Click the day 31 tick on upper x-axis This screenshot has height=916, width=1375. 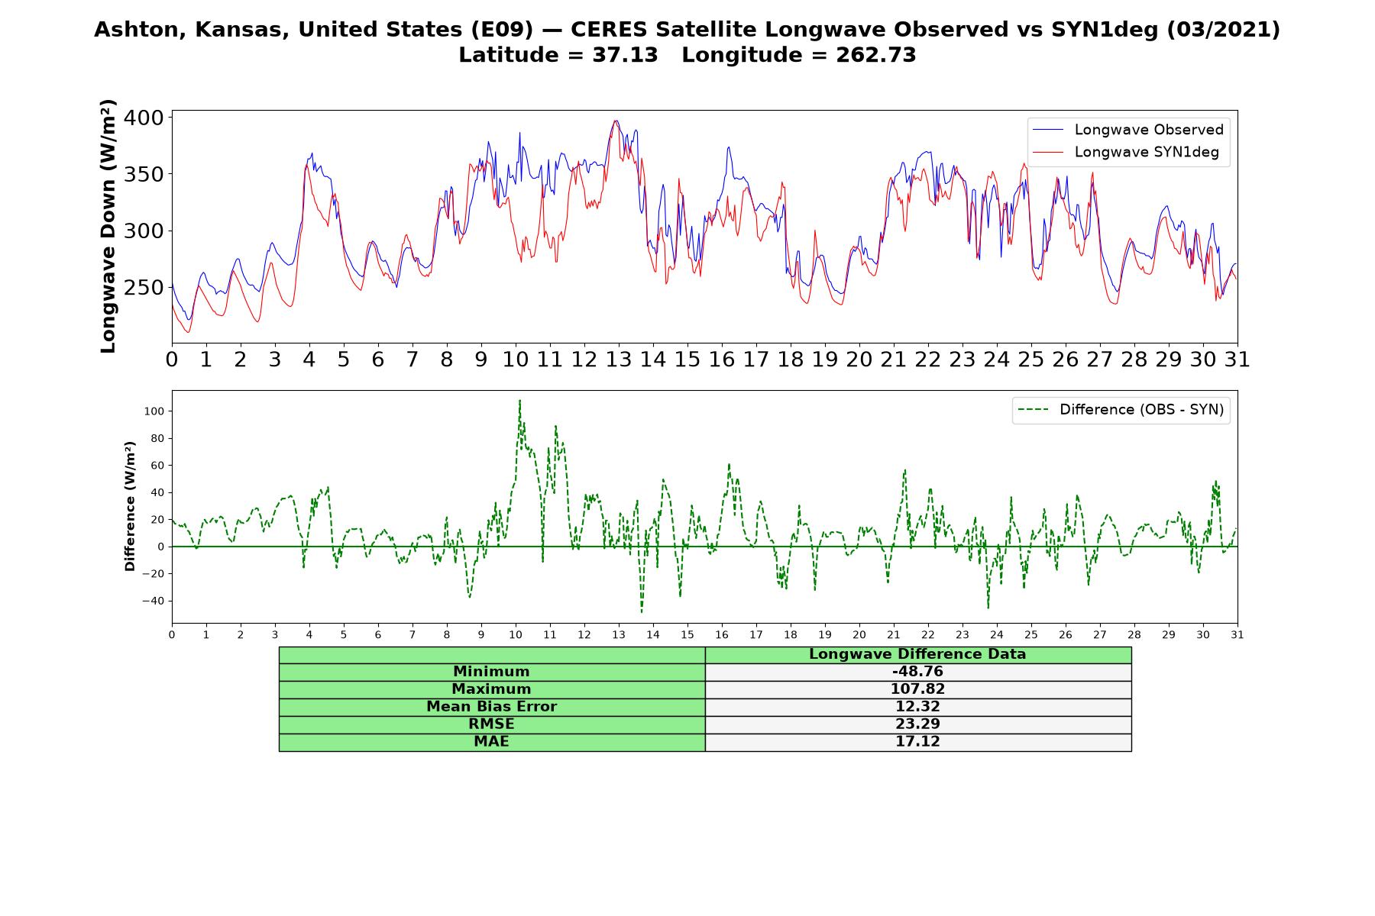click(x=1237, y=359)
